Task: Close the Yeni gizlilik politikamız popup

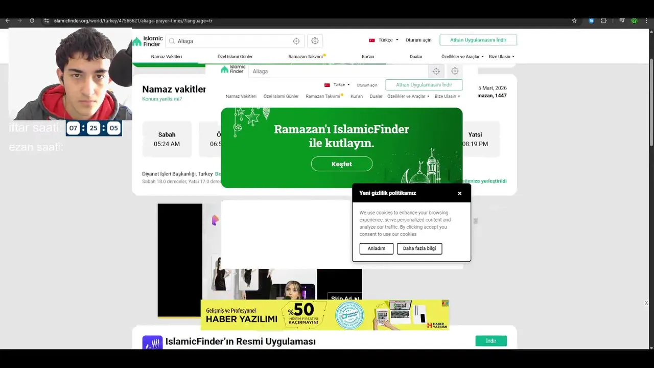Action: [459, 193]
